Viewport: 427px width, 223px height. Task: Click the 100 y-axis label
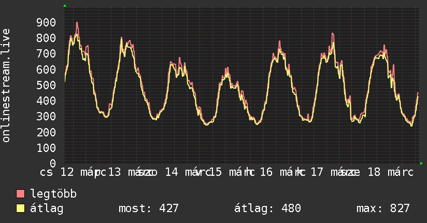[x=46, y=148]
